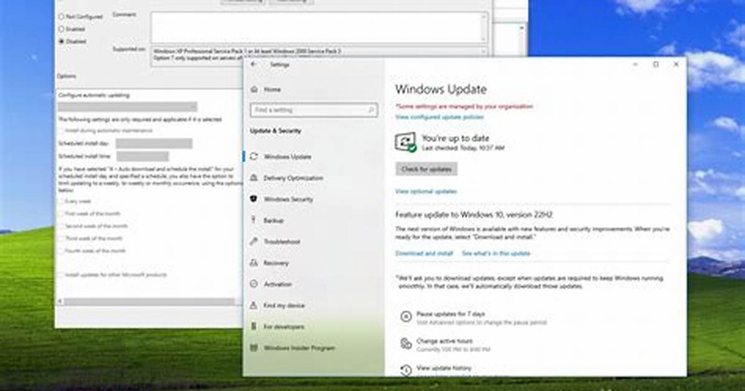Open Home via its house icon
Viewport: 745px width, 391px height.
(x=254, y=89)
